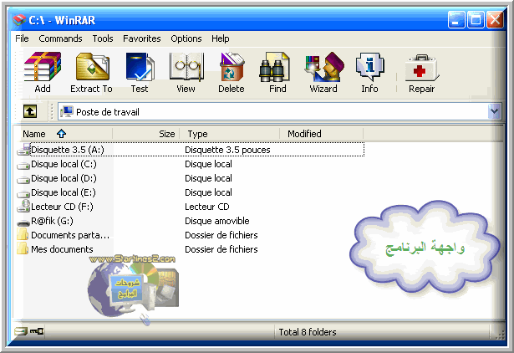The height and width of the screenshot is (353, 514).
Task: Select the Disque local (D:) name
Action: [x=64, y=178]
